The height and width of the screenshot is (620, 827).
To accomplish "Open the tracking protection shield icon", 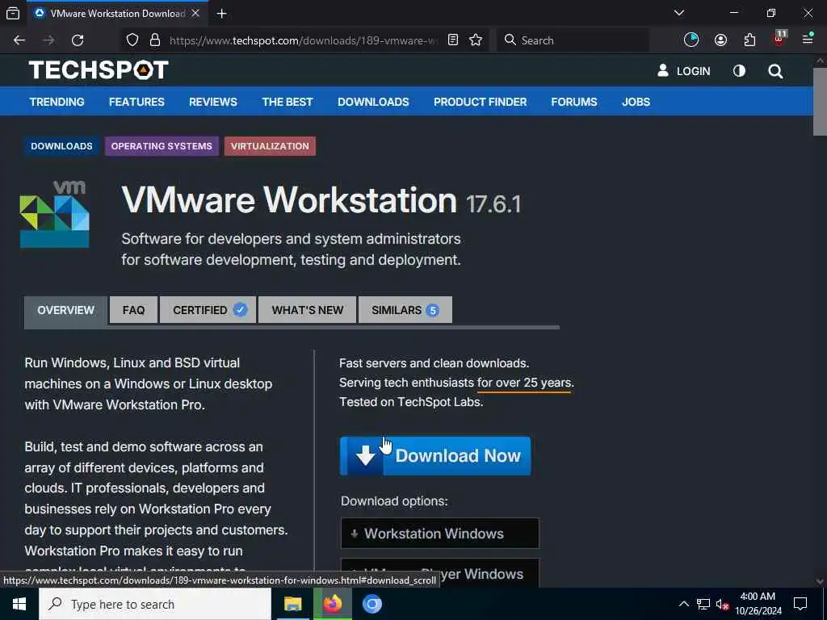I will click(x=132, y=40).
